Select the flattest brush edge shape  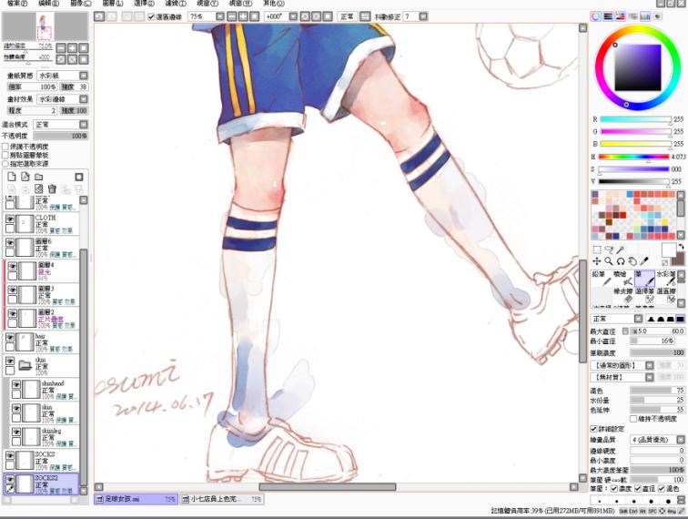[x=680, y=319]
